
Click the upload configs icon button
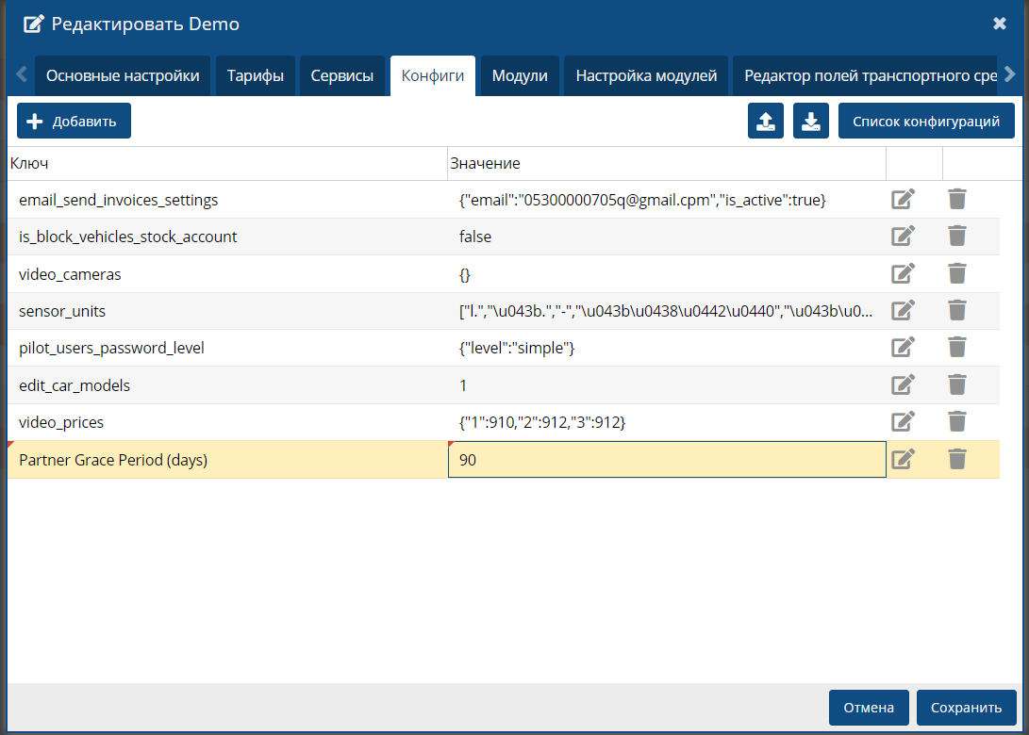(x=766, y=121)
